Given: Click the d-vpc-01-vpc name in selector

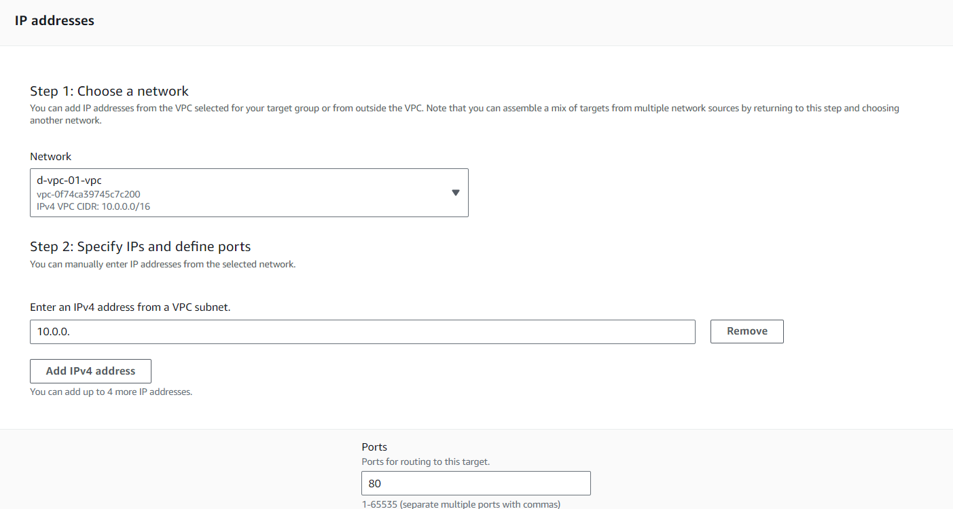Looking at the screenshot, I should pyautogui.click(x=69, y=181).
